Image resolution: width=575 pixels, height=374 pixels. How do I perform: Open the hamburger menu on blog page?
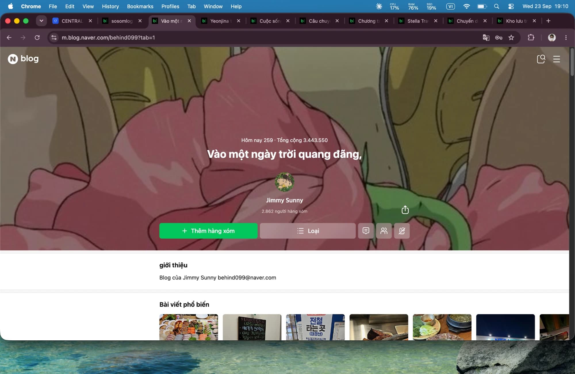click(557, 59)
